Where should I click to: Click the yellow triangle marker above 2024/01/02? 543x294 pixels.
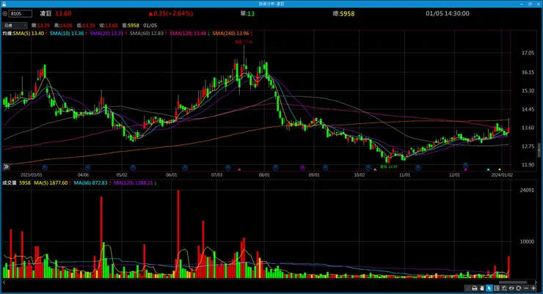click(500, 169)
